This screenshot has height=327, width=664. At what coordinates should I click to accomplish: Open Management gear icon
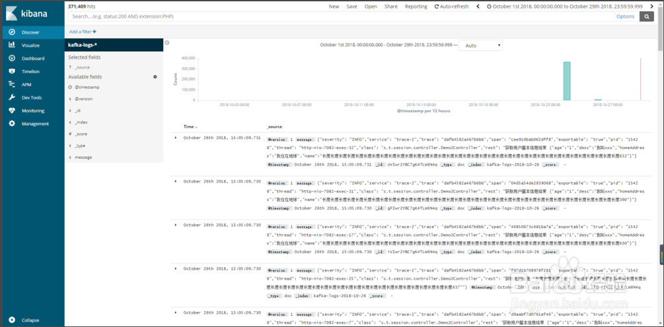pos(12,124)
